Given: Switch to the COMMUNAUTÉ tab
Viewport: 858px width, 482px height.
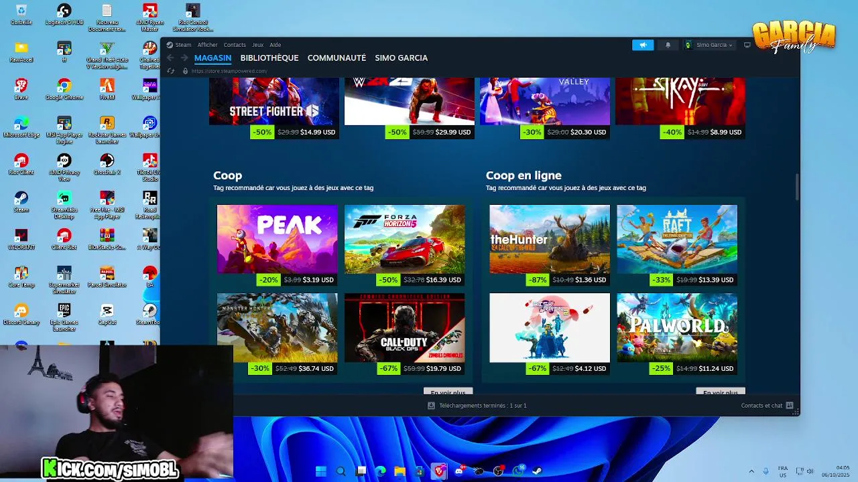Looking at the screenshot, I should tap(336, 58).
